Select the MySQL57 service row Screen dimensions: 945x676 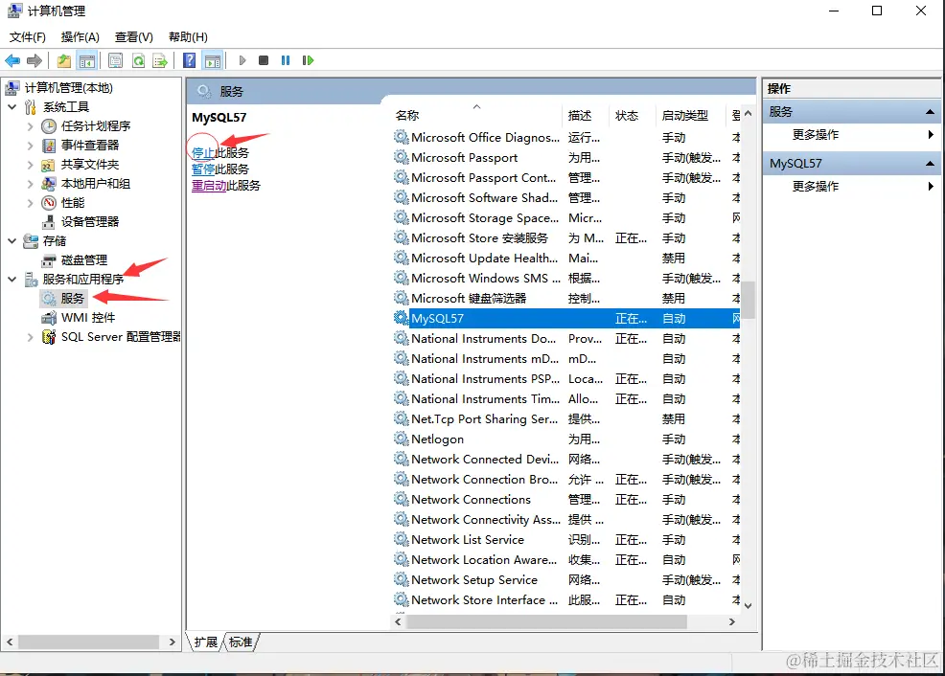(x=566, y=319)
